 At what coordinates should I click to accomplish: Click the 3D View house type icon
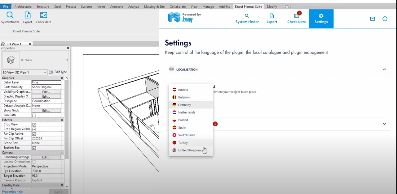tap(11, 60)
